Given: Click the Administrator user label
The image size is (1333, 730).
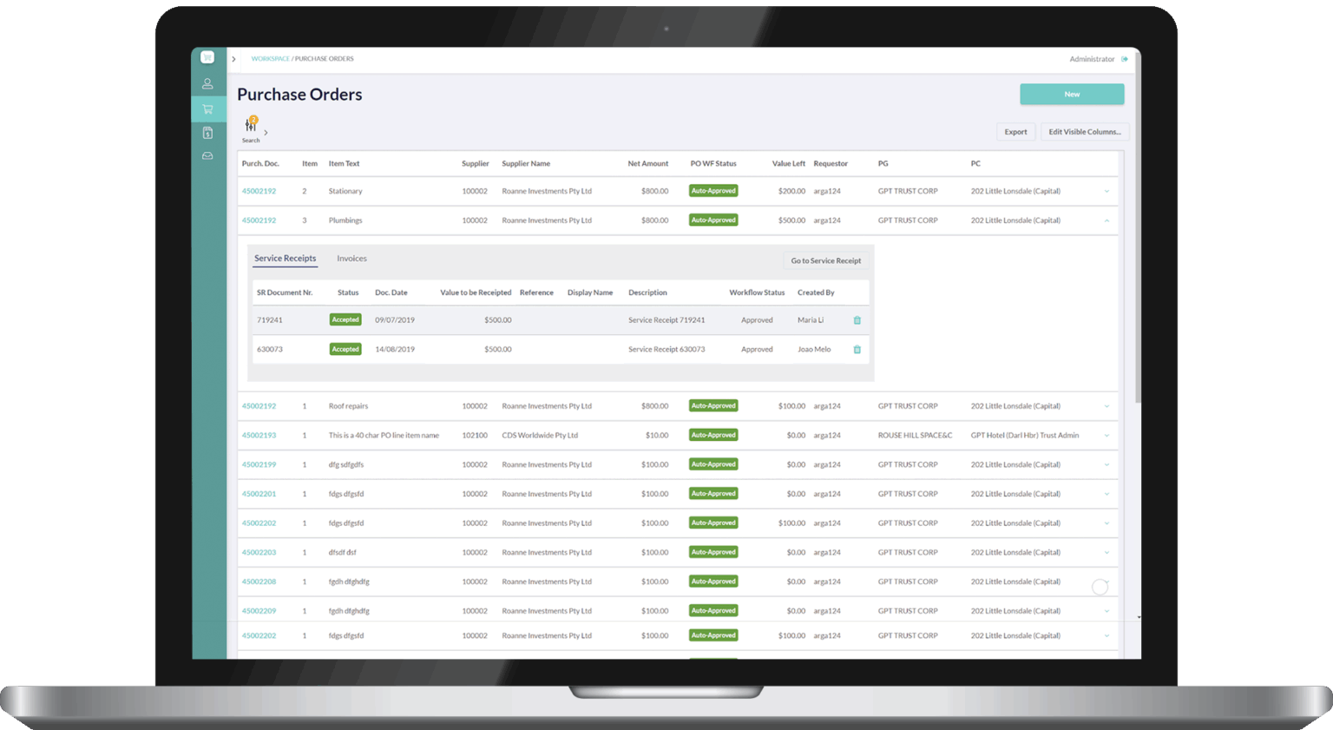Looking at the screenshot, I should point(1092,59).
